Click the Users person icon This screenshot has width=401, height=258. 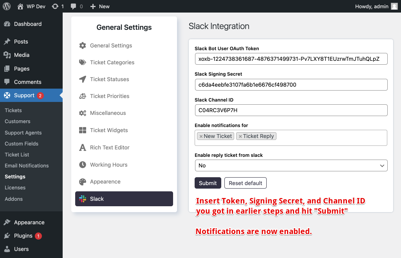7,249
